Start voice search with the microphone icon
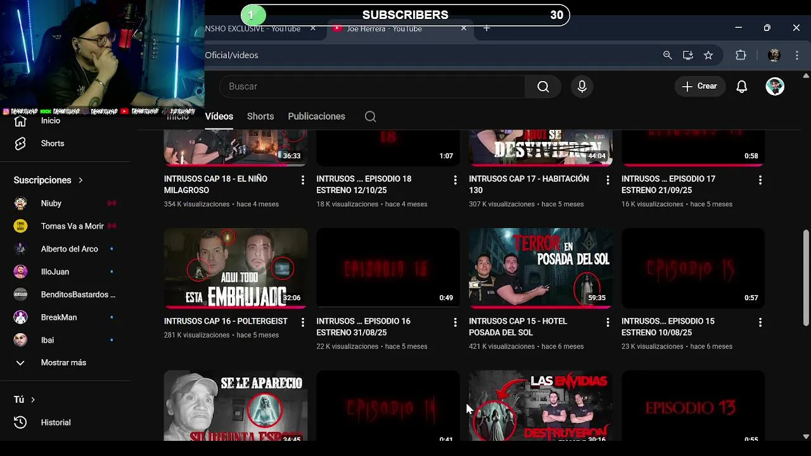 (582, 86)
